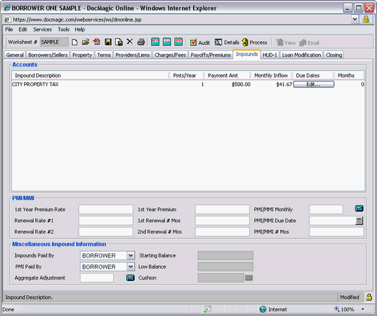The height and width of the screenshot is (316, 377).
Task: Expand zoom level options arrow
Action: pos(362,309)
